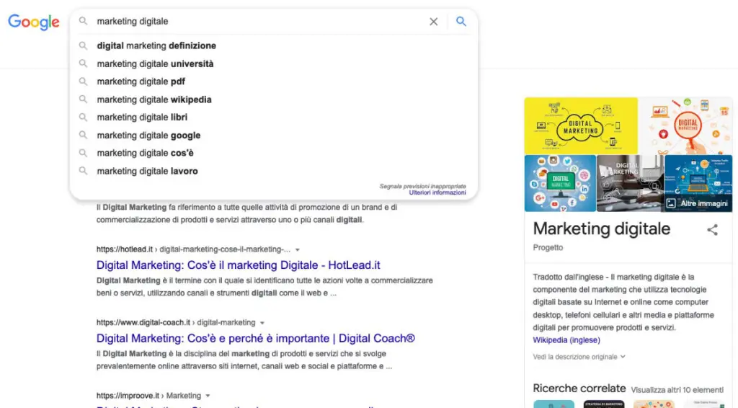Open 'Ulteriori informazioni' link
The image size is (738, 408).
437,192
